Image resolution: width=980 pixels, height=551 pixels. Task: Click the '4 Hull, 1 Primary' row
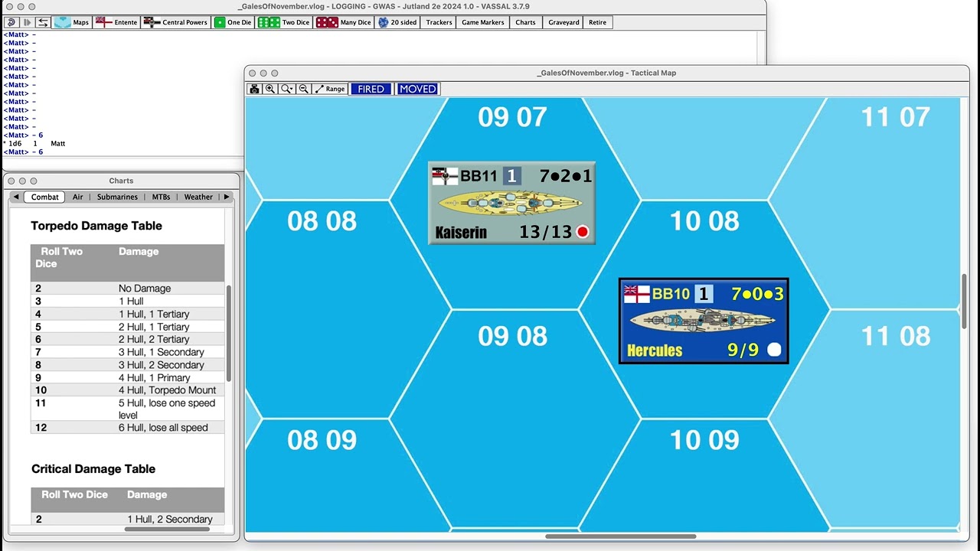pos(127,378)
